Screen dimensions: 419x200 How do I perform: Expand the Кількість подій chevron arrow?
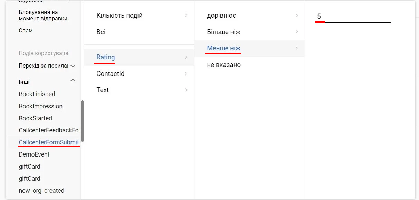[x=186, y=16]
